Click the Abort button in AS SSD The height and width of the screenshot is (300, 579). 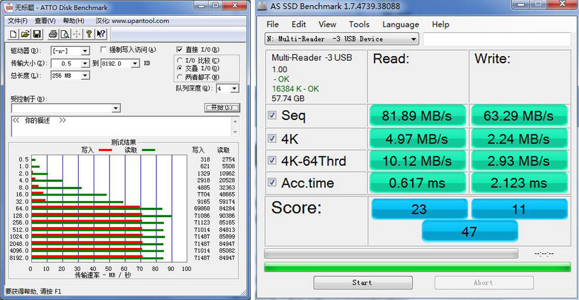point(483,283)
